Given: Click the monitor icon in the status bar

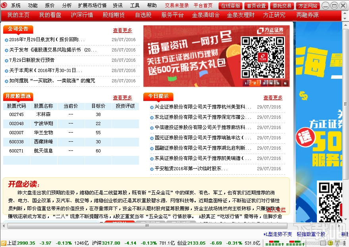Looking at the screenshot, I should tap(322, 243).
